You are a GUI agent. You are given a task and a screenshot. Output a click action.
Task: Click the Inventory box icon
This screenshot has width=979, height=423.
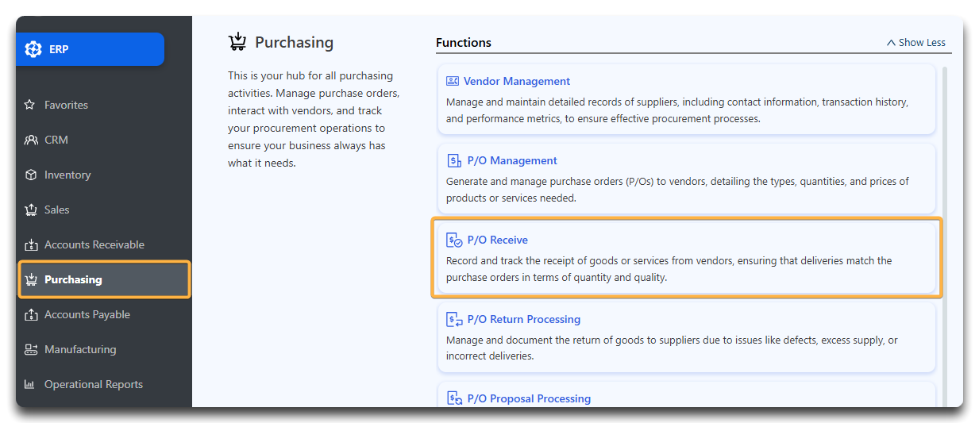(30, 175)
